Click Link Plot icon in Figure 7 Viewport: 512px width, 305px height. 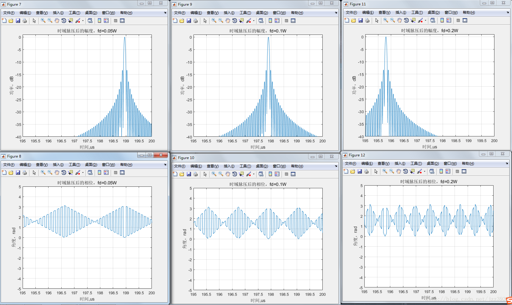90,21
